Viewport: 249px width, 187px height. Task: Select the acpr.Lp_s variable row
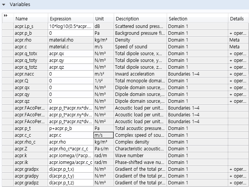(126, 26)
